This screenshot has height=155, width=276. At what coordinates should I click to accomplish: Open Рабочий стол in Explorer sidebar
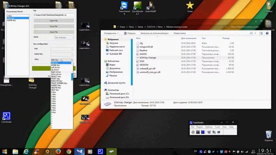(x=116, y=50)
